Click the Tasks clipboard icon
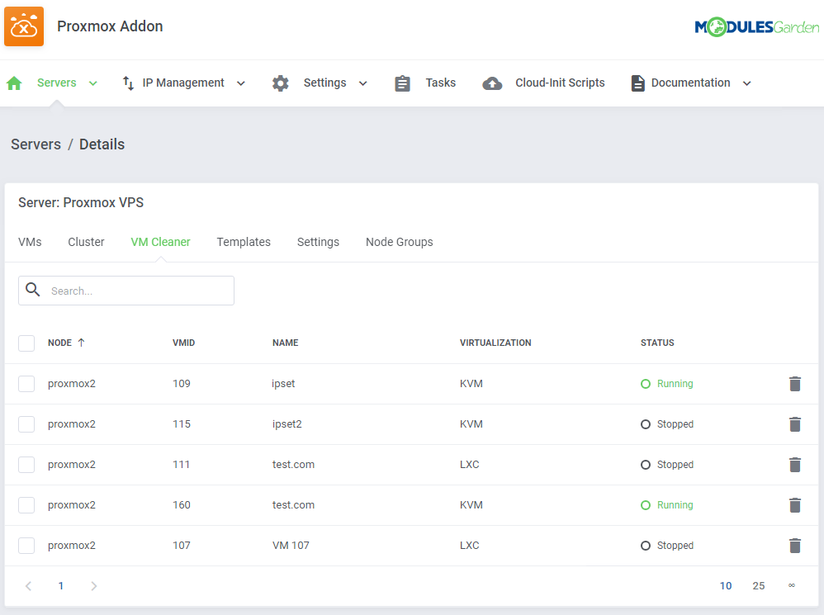 403,83
